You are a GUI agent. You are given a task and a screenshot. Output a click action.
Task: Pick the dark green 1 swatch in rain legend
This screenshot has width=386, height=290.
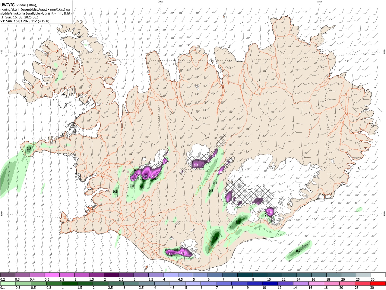pos(70,283)
